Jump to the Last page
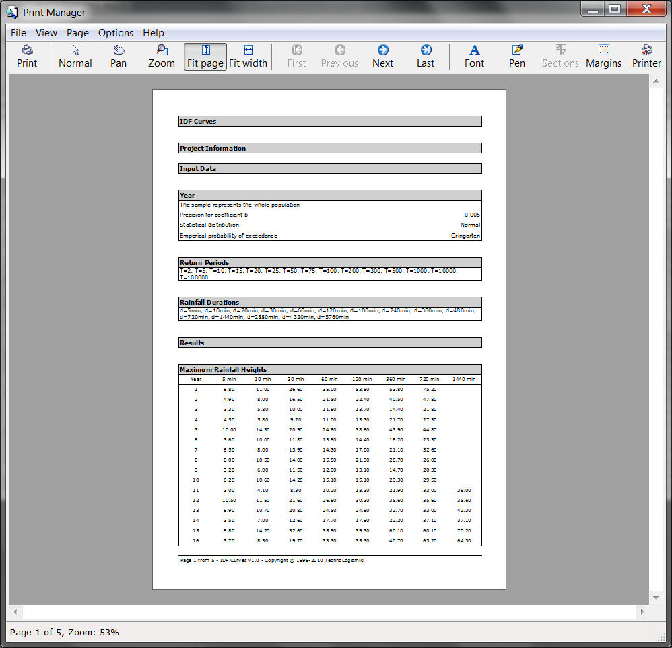The image size is (672, 648). (x=426, y=57)
